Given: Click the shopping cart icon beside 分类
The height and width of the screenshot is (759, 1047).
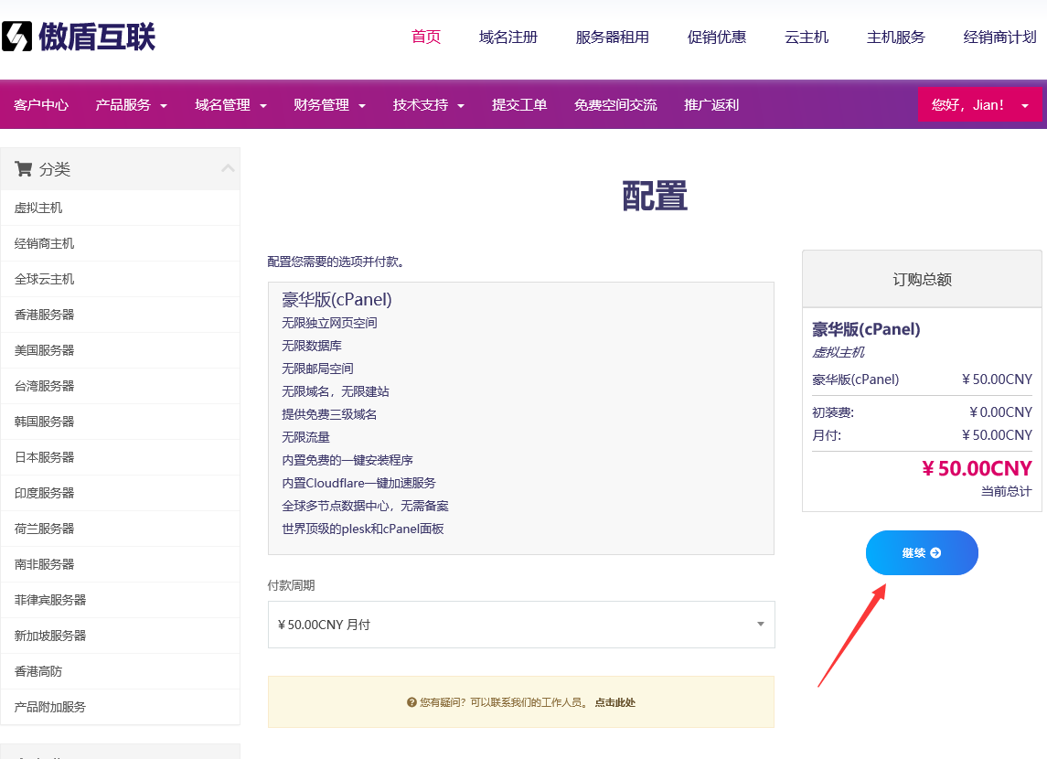Looking at the screenshot, I should coord(24,169).
